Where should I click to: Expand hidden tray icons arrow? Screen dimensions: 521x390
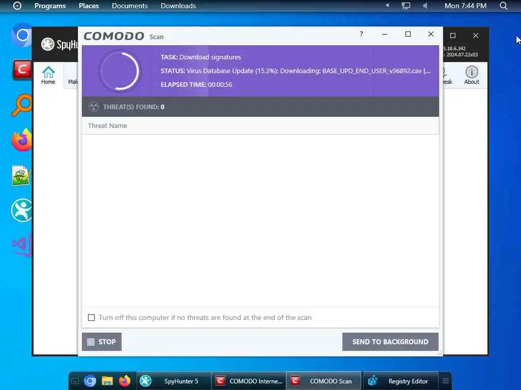[387, 5]
